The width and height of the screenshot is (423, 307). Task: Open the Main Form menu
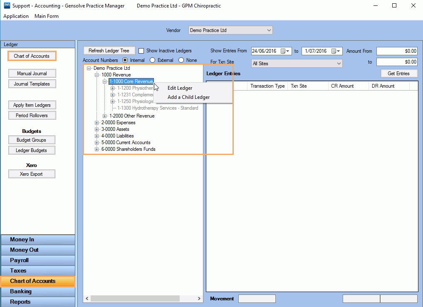point(46,16)
